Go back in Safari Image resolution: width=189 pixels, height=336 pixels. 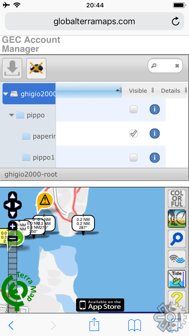click(11, 325)
